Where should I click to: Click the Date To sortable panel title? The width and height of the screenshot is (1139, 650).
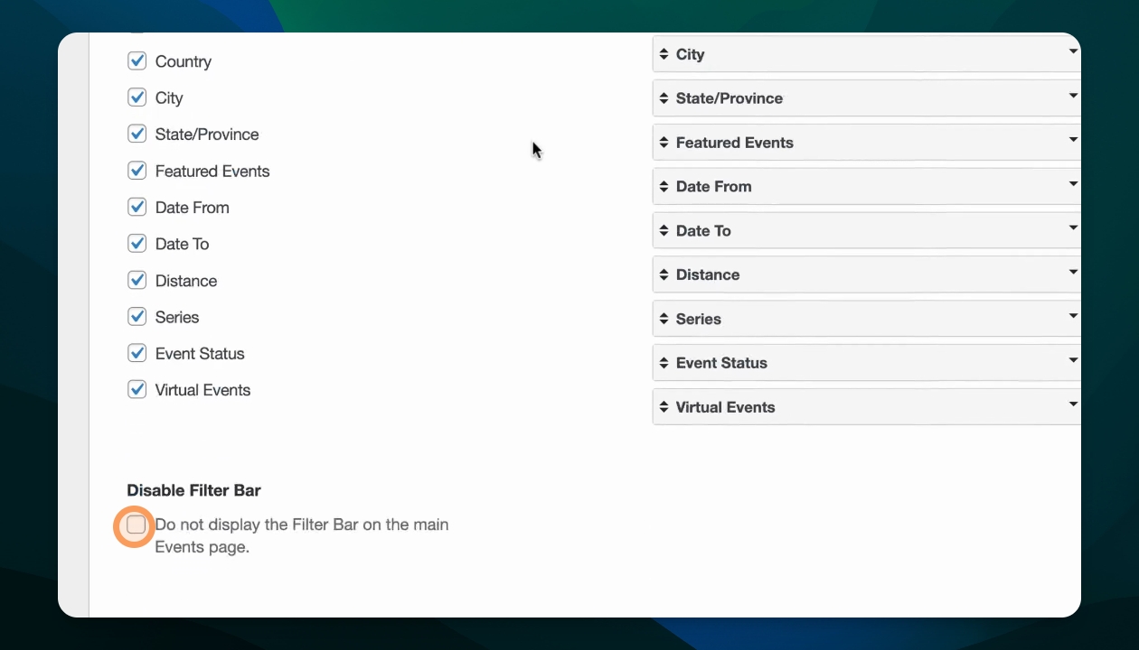pyautogui.click(x=703, y=231)
